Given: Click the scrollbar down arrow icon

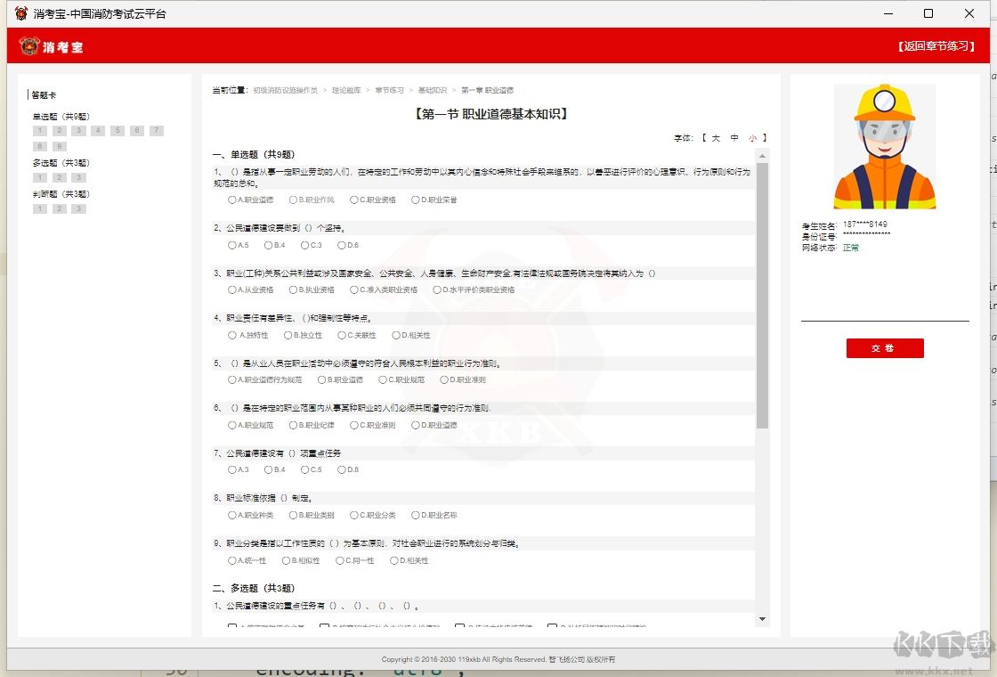Looking at the screenshot, I should point(762,618).
